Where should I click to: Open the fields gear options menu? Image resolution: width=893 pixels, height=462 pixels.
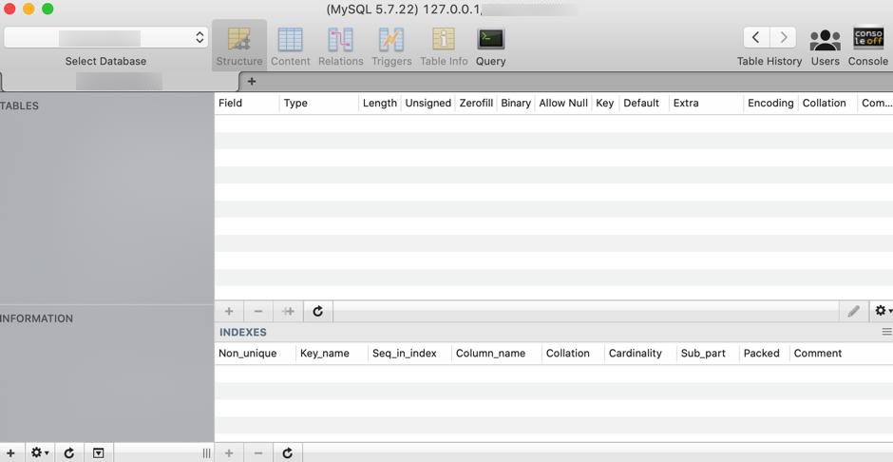point(883,311)
